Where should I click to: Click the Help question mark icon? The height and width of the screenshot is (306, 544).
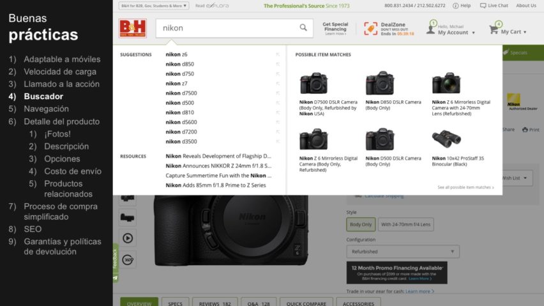(x=455, y=6)
